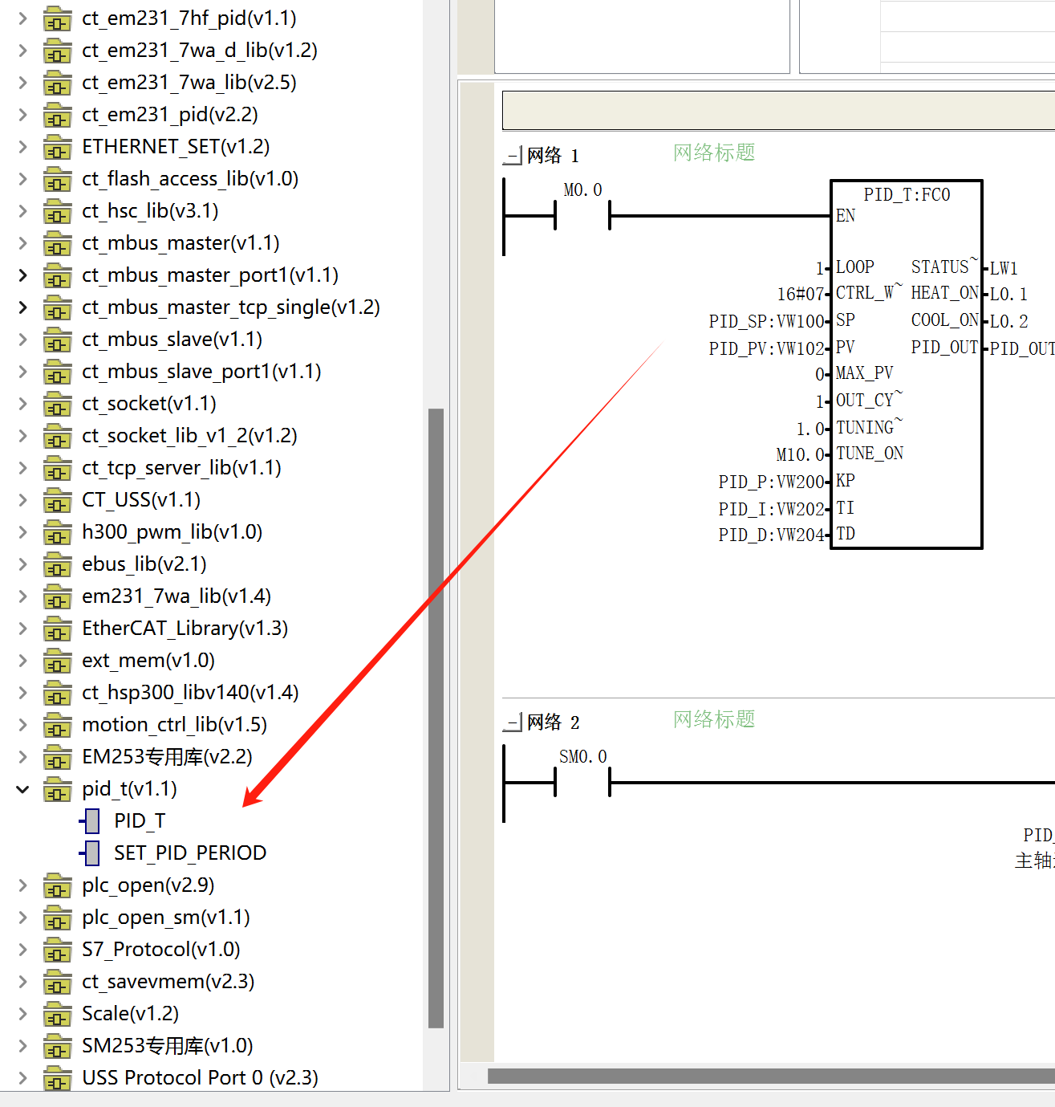Click the EtherCAT_Library(v1.3) folder icon
1055x1107 pixels.
click(57, 629)
